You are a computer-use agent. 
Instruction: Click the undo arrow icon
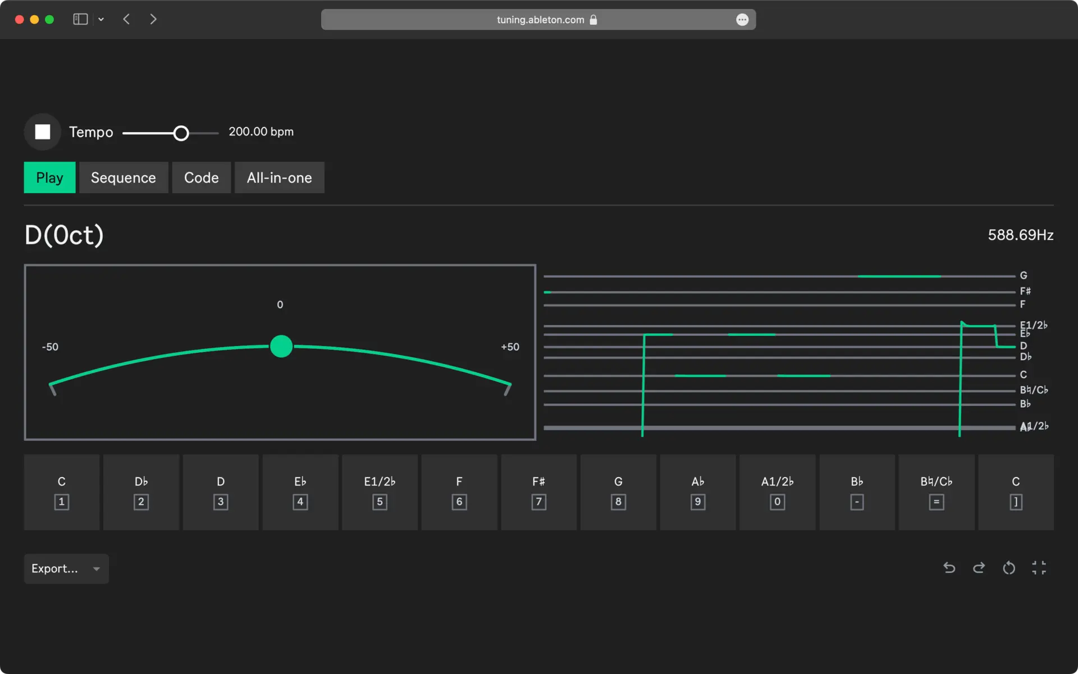949,568
